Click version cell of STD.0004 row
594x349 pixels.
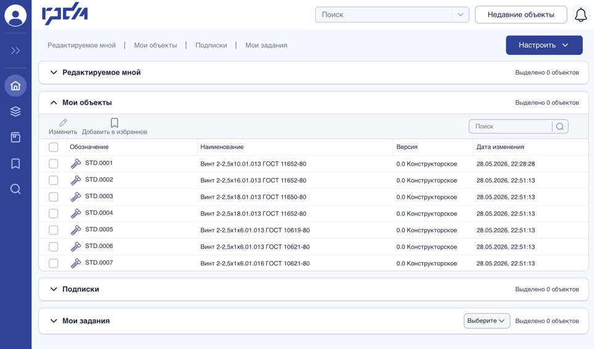pyautogui.click(x=426, y=214)
